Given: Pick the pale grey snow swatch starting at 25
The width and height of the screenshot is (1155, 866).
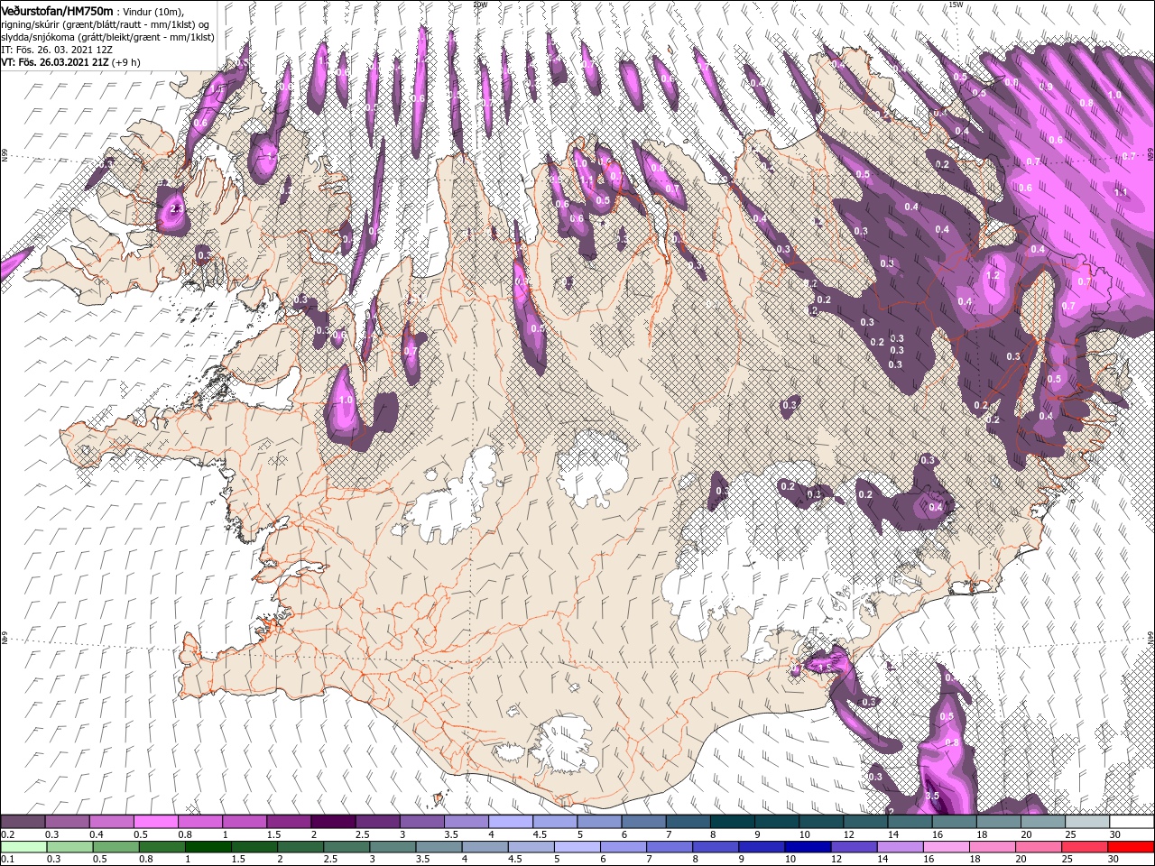Looking at the screenshot, I should tap(1087, 822).
